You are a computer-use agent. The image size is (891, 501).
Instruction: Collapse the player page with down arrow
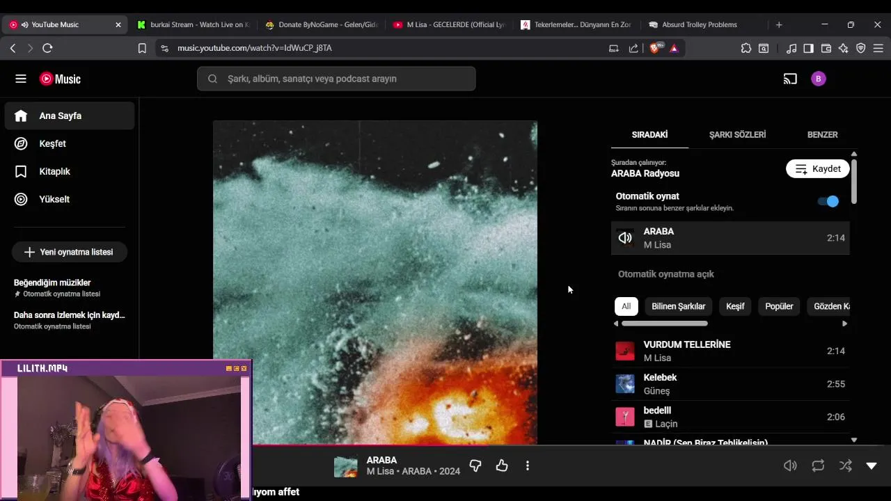point(872,466)
